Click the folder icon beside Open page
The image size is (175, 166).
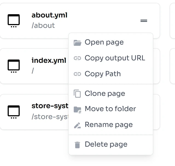tap(77, 43)
